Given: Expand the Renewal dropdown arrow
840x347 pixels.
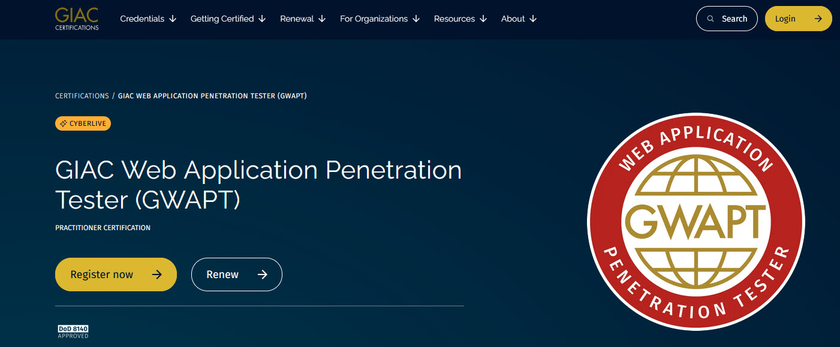Looking at the screenshot, I should point(322,19).
